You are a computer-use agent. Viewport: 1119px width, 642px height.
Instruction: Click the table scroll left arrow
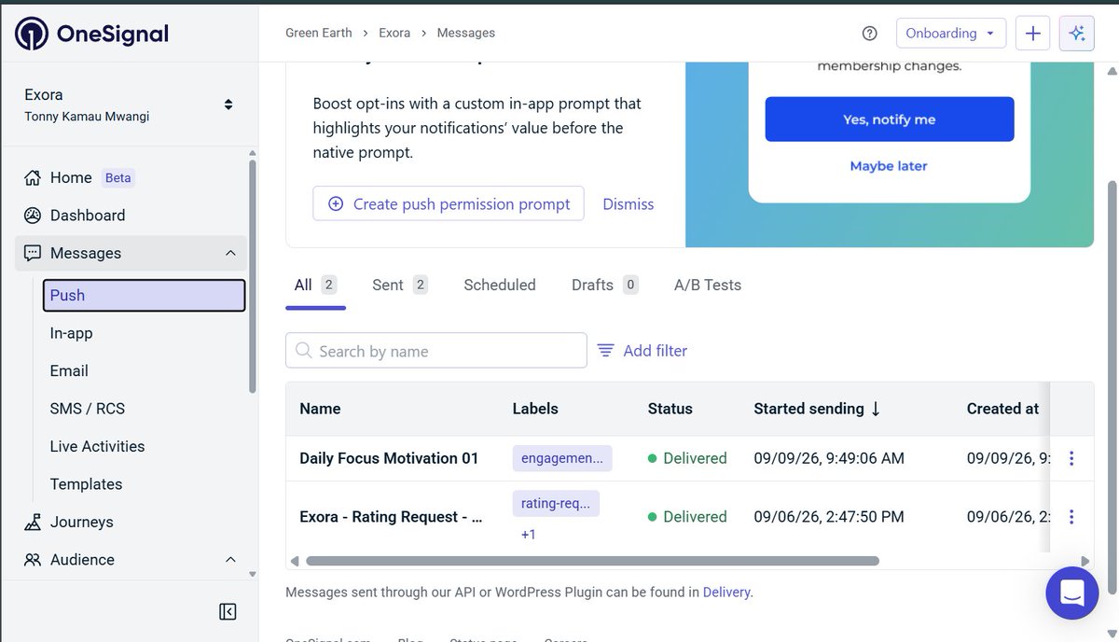(x=295, y=561)
